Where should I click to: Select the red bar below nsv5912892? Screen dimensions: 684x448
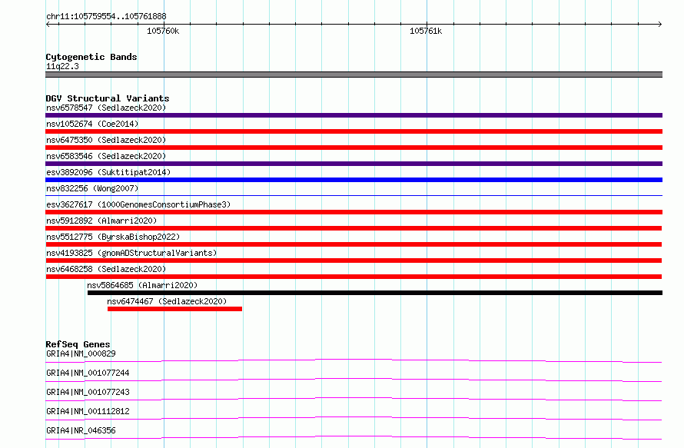pos(354,228)
